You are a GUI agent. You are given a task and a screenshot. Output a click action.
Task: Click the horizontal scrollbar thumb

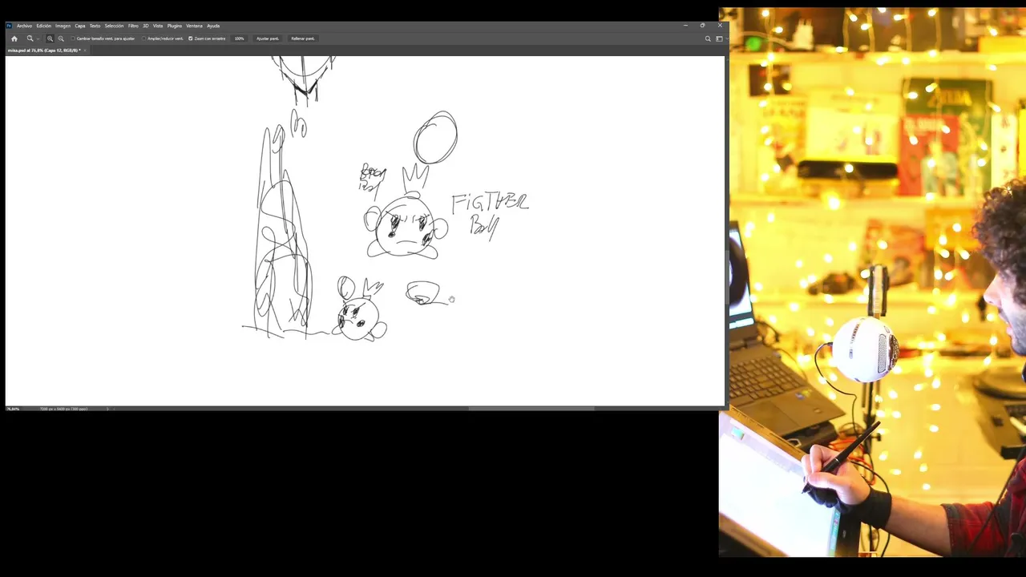[531, 409]
